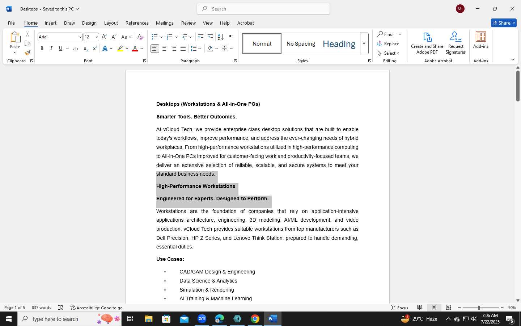Image resolution: width=521 pixels, height=326 pixels.
Task: Justify the paragraph text
Action: tap(183, 49)
